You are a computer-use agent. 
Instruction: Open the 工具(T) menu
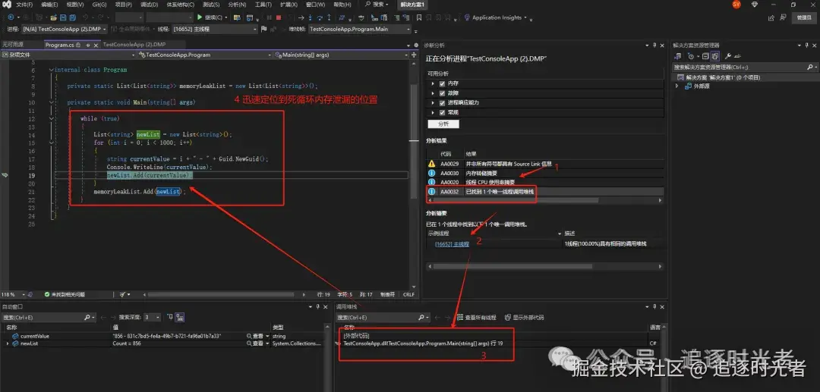click(263, 5)
